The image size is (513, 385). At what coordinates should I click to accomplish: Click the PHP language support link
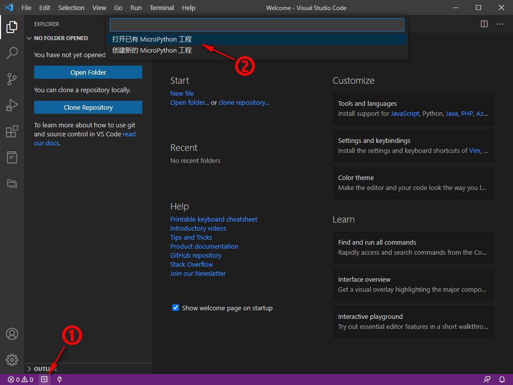point(467,114)
